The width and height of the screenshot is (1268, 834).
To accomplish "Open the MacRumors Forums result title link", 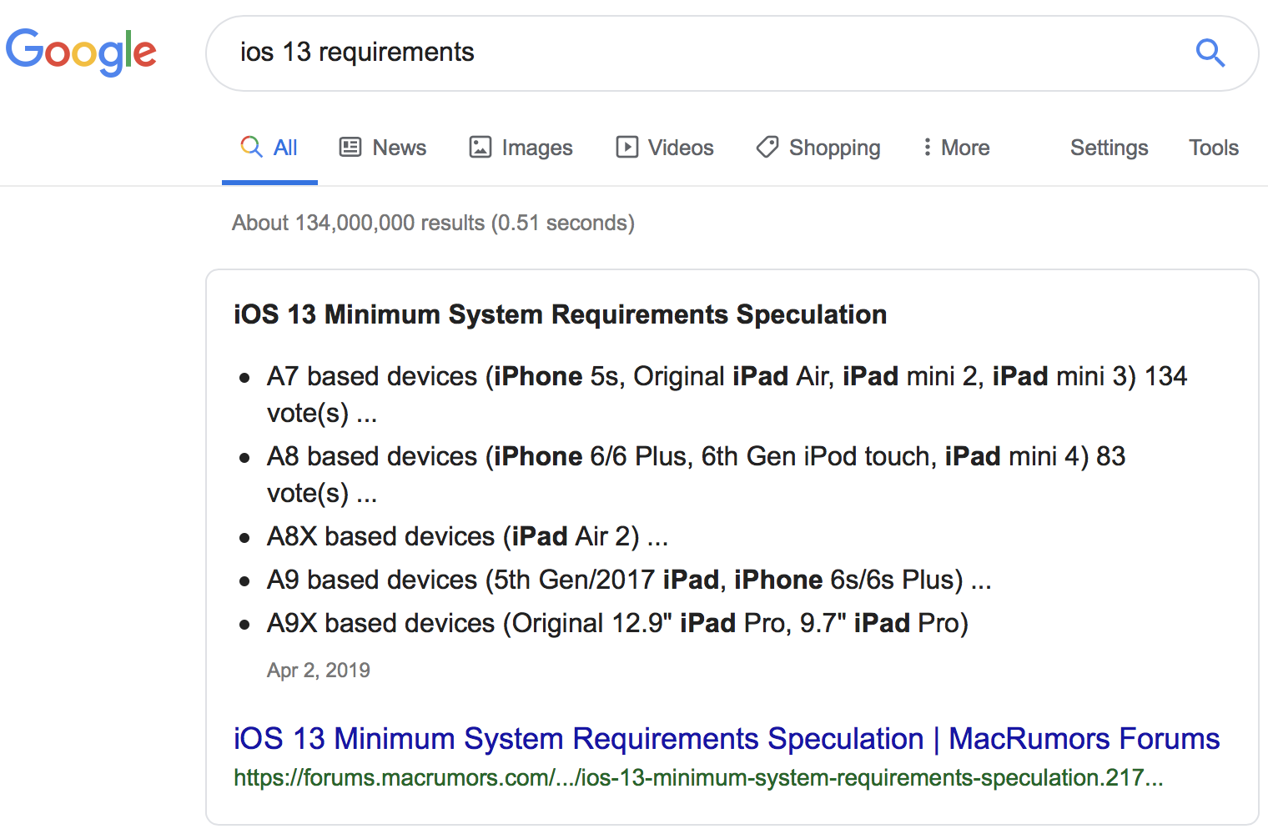I will (727, 739).
